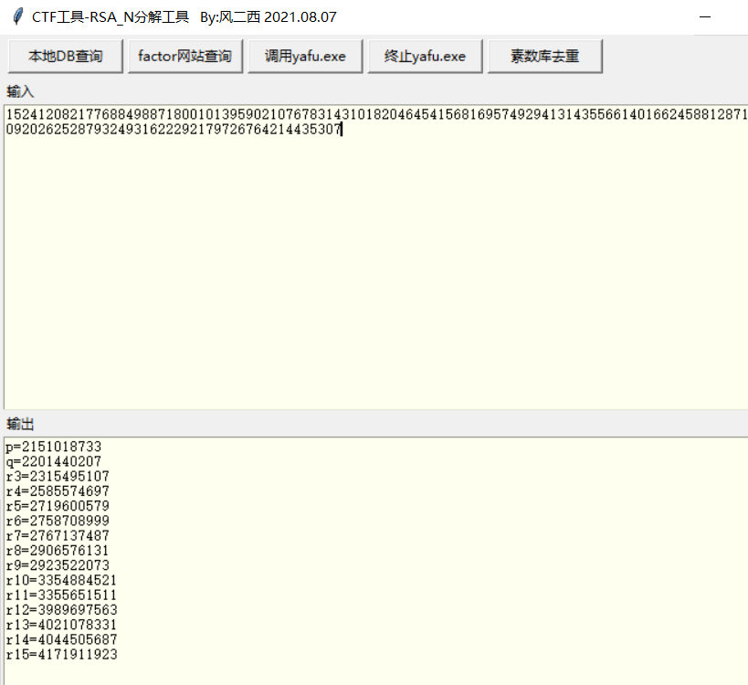Minimize the RSA_N分解工具 window
The width and height of the screenshot is (748, 685).
tap(705, 17)
